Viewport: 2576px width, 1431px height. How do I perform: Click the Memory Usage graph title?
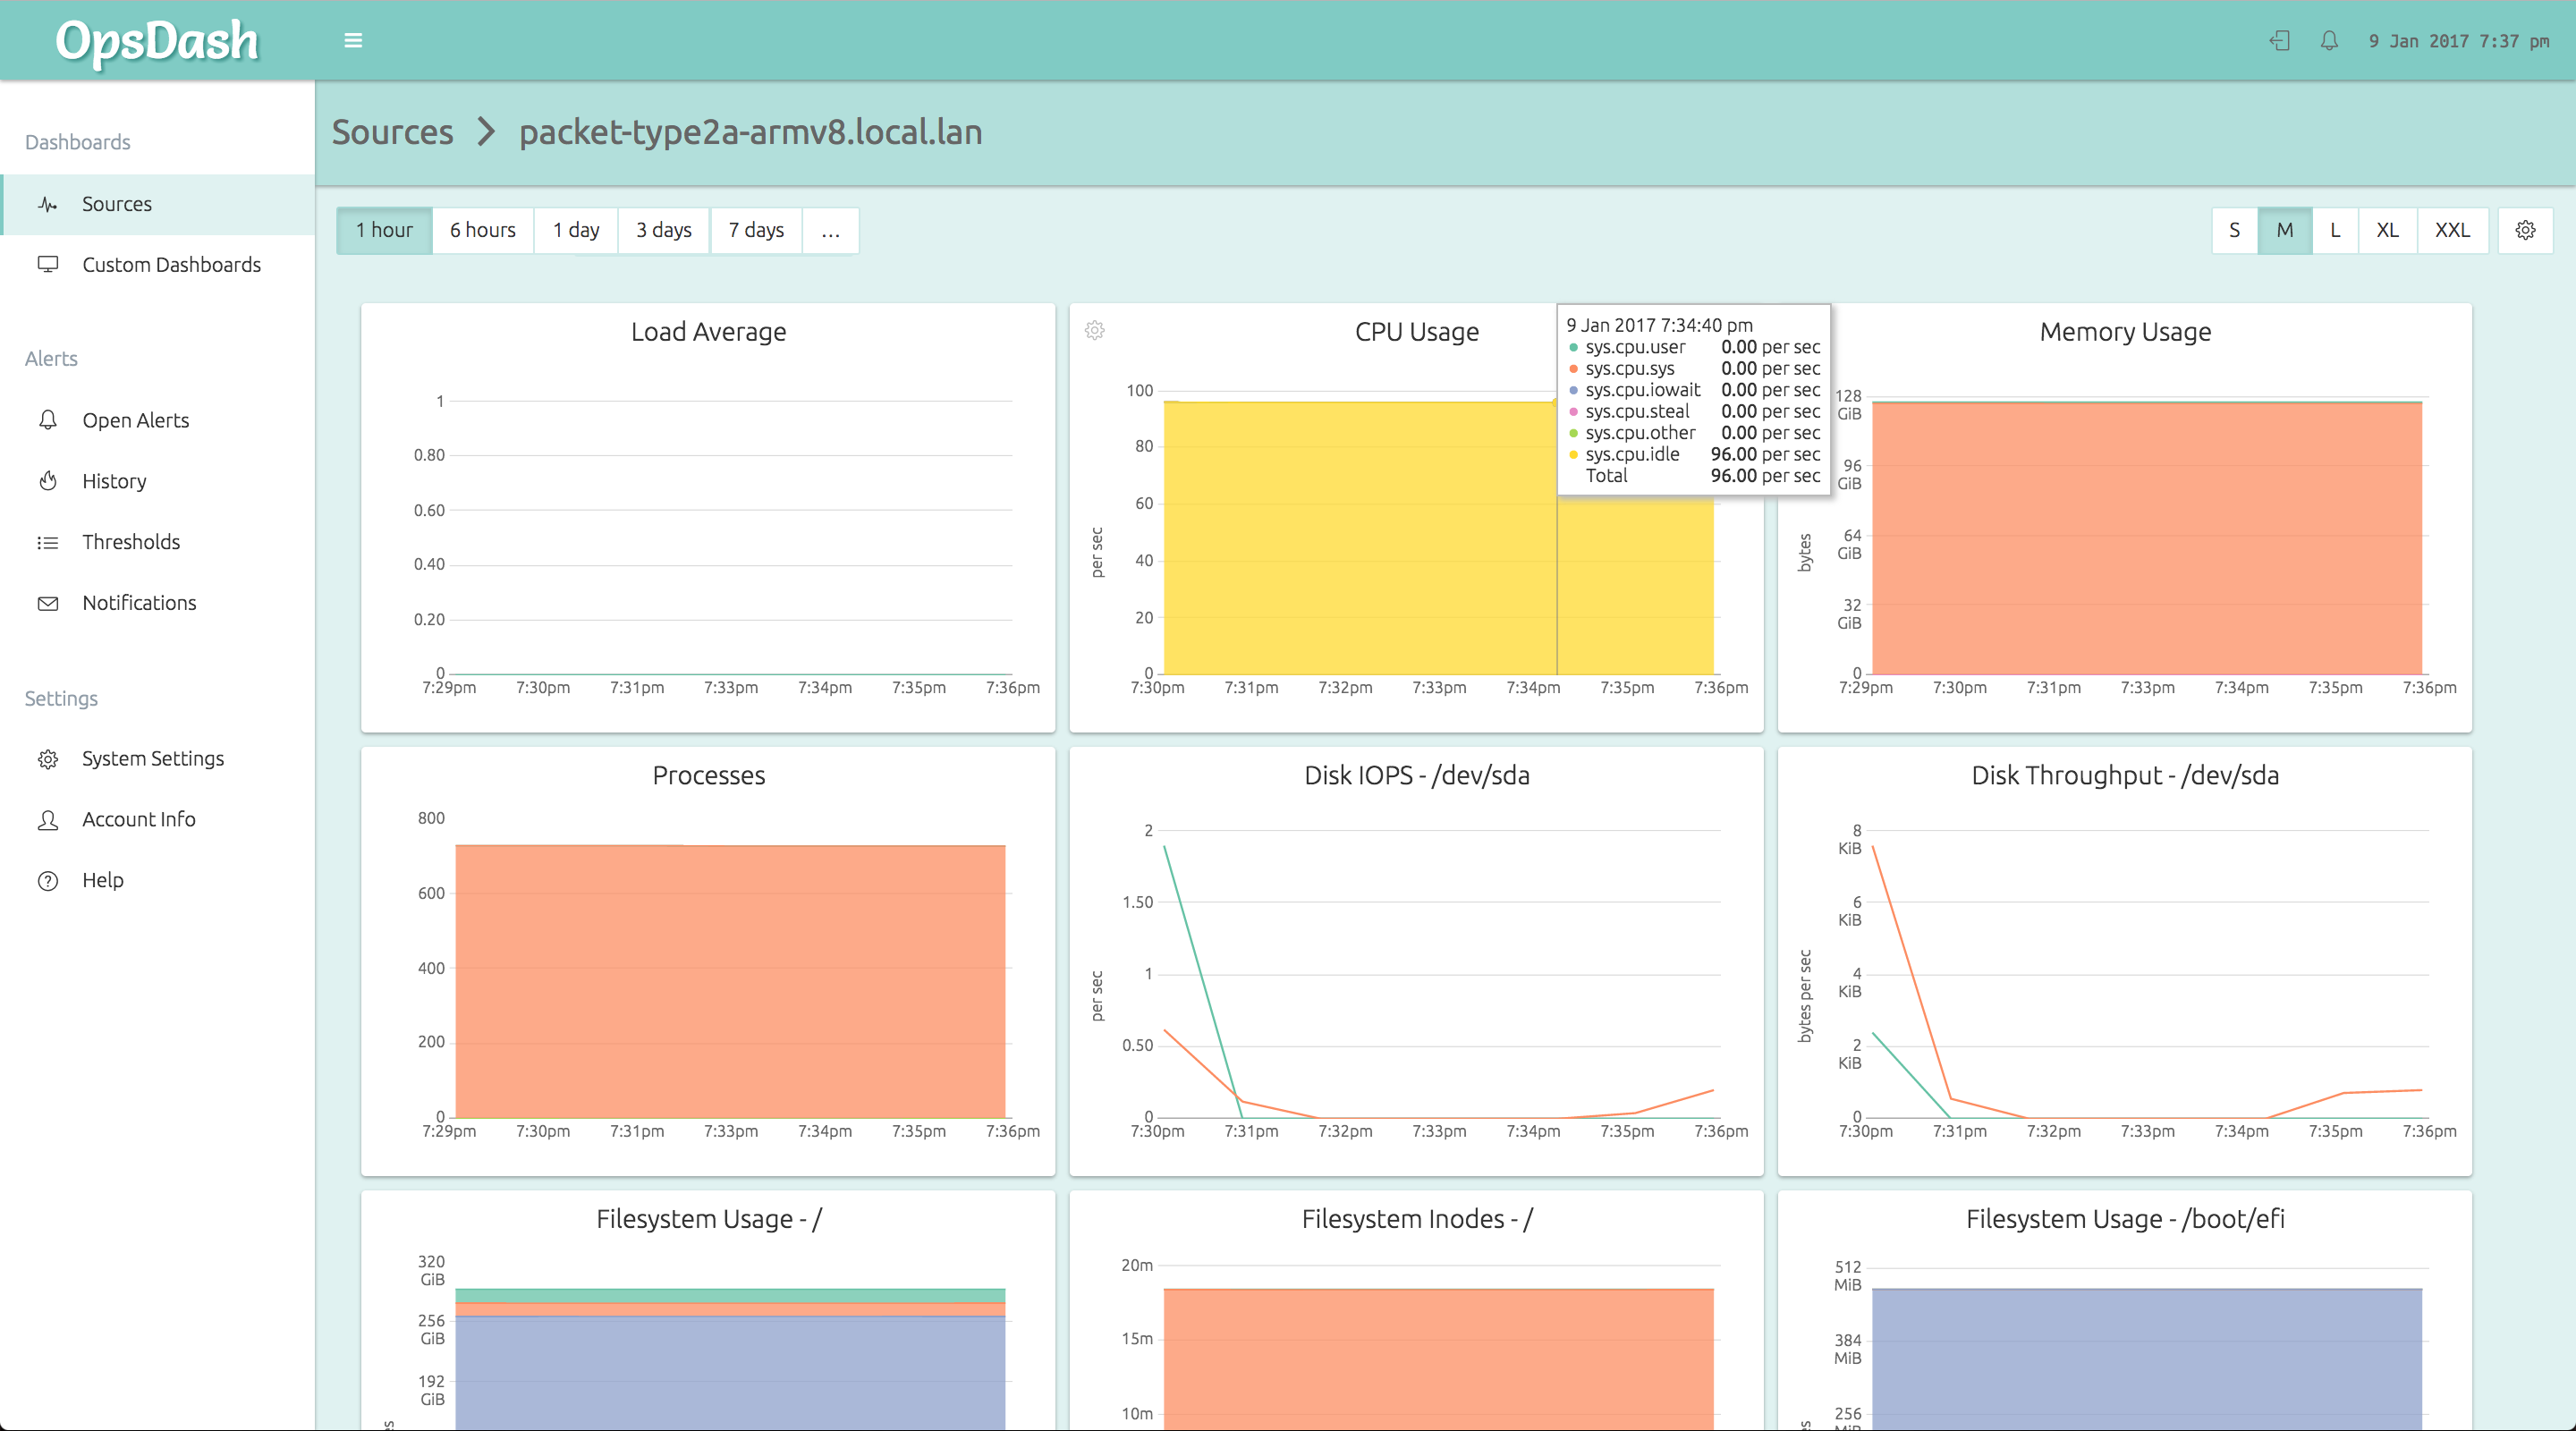pyautogui.click(x=2125, y=332)
